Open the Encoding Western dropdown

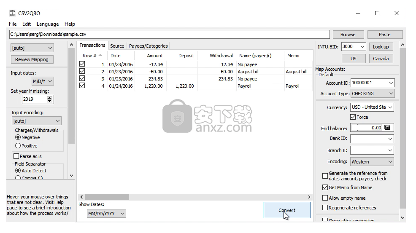click(x=372, y=162)
